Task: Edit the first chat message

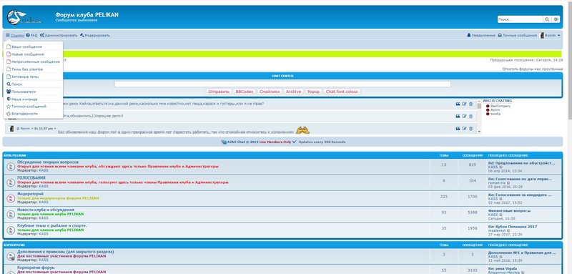Action: (x=464, y=104)
